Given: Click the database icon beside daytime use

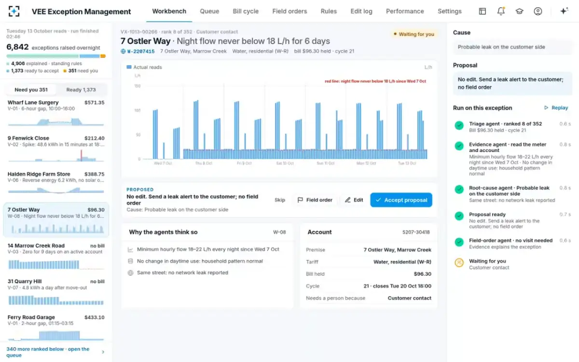Looking at the screenshot, I should (130, 261).
